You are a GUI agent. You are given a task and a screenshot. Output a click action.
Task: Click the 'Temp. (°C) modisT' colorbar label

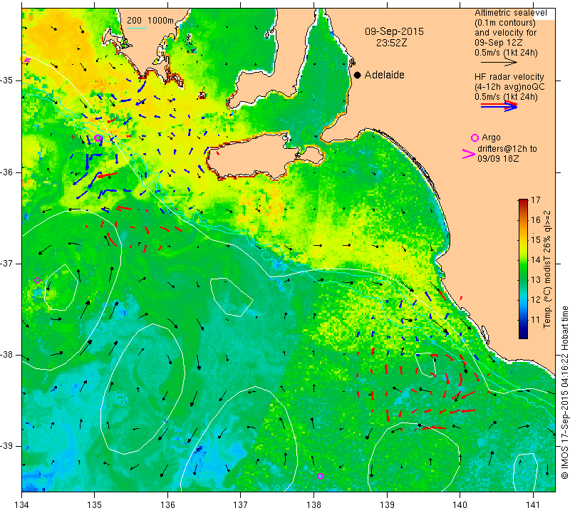coord(547,290)
